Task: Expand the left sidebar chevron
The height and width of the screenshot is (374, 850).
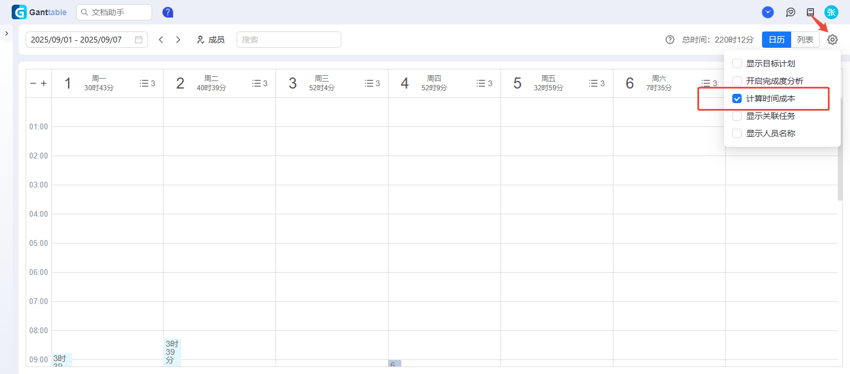Action: 6,34
